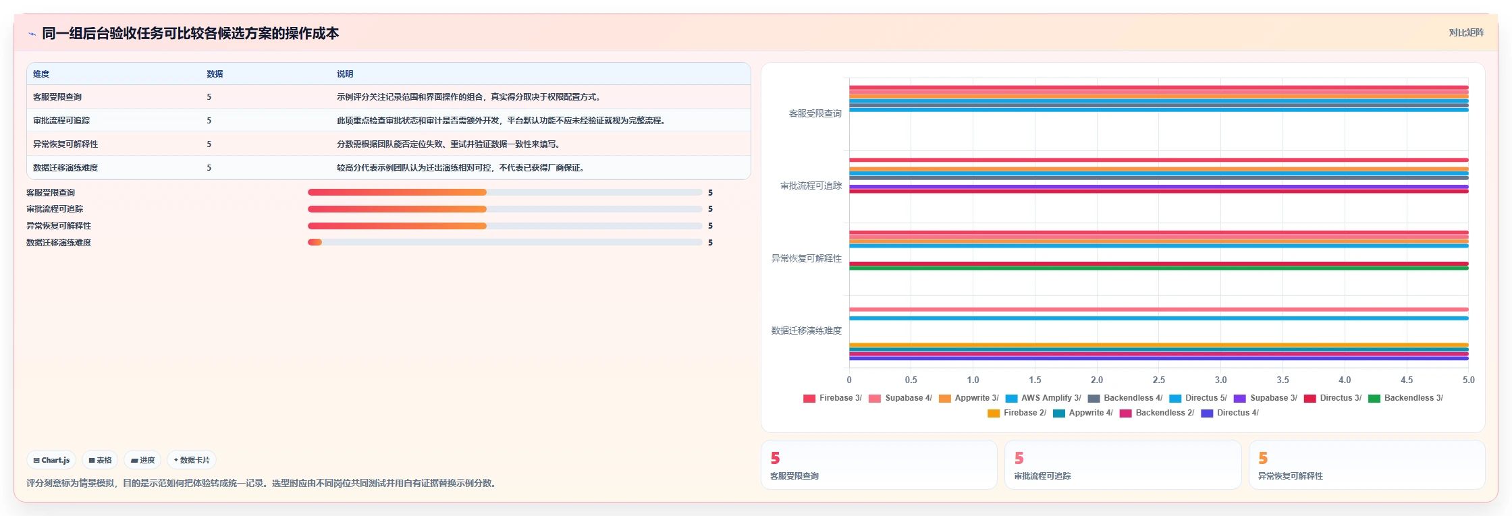Click the score 5 in the 数据迁移演练难度 table row
Image resolution: width=1512 pixels, height=516 pixels.
[209, 168]
